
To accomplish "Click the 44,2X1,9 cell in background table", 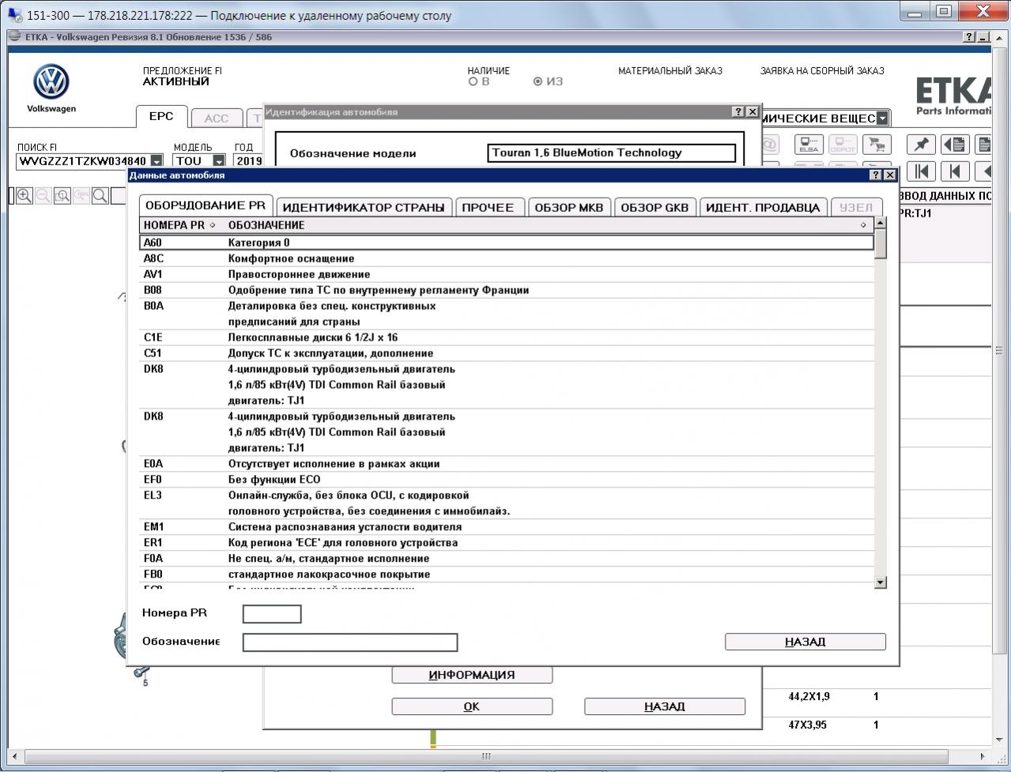I will [x=809, y=697].
